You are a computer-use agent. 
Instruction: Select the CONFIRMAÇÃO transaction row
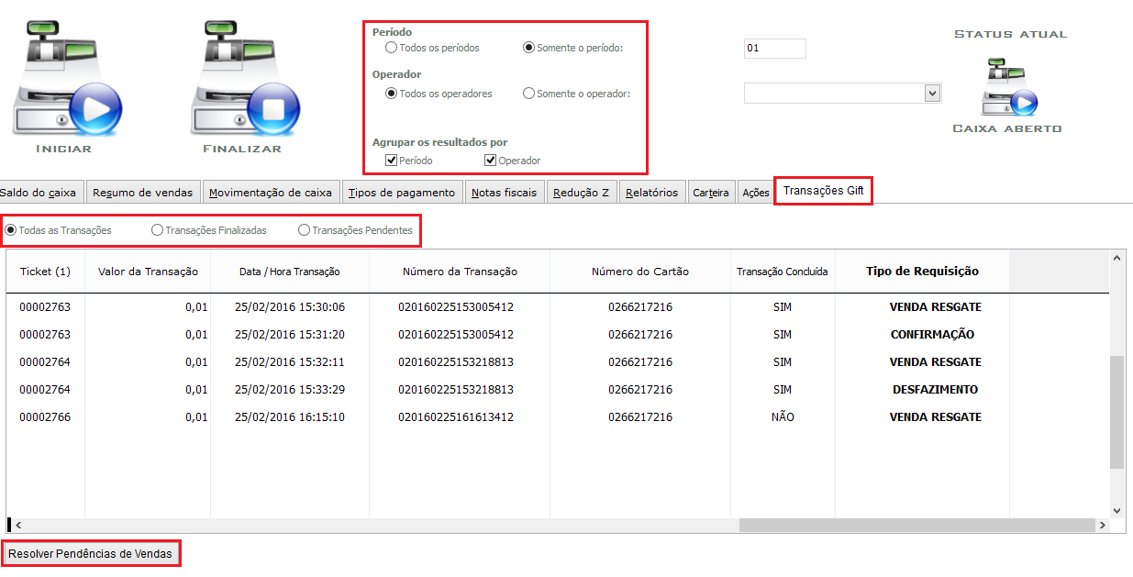558,335
